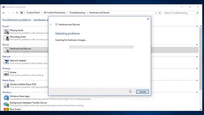Open the Playing Audio troubleshooter

pyautogui.click(x=17, y=30)
